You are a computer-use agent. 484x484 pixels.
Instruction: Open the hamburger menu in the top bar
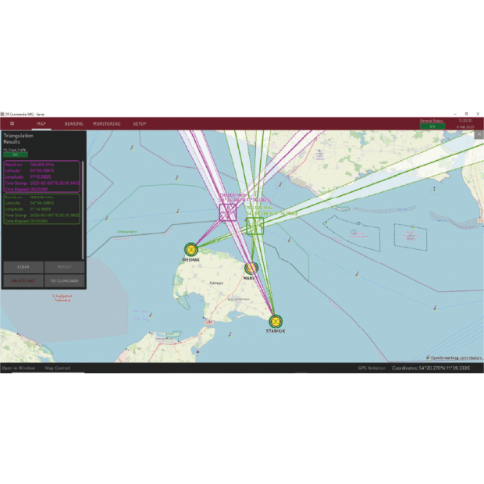12,123
